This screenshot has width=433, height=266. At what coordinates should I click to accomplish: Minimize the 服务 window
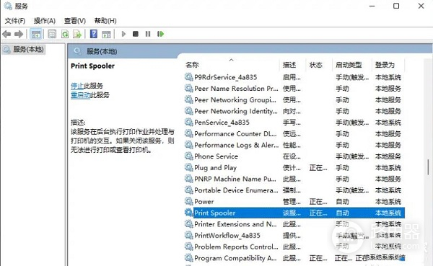tap(372, 6)
